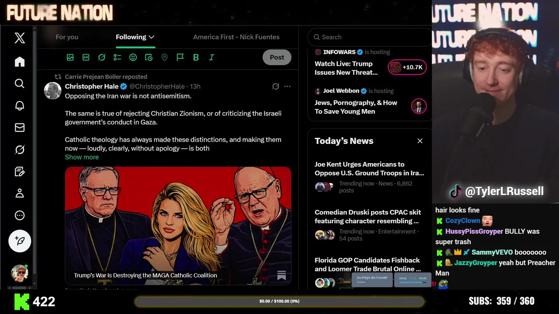Open Grok icon in sidebar
This screenshot has height=314, width=559.
pos(20,150)
